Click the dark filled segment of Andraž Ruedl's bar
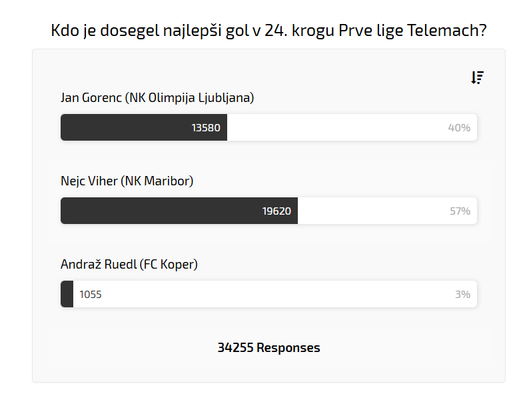531x404 pixels. (x=67, y=294)
